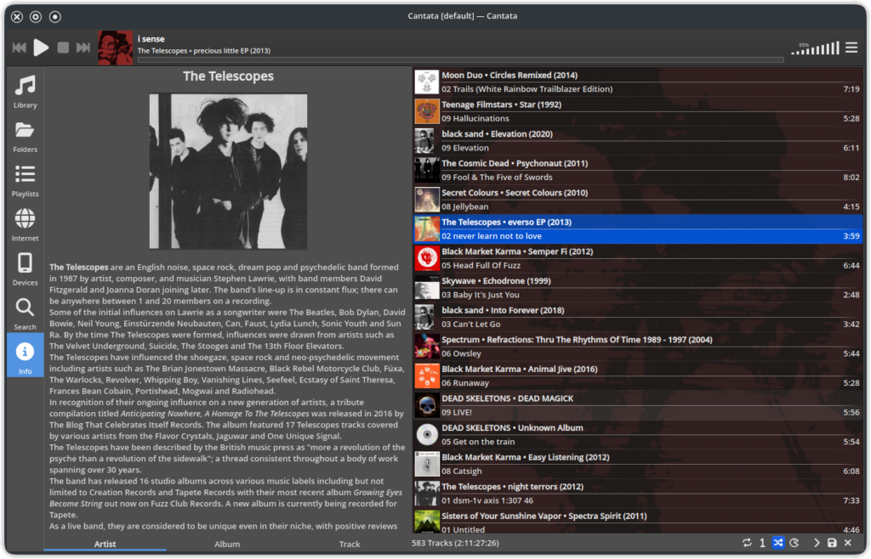The height and width of the screenshot is (559, 871).
Task: Open the Internet services view
Action: click(x=26, y=224)
